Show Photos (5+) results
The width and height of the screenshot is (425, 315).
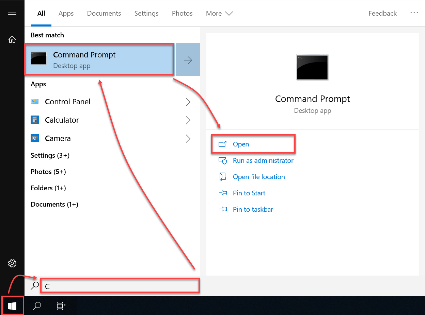click(48, 172)
